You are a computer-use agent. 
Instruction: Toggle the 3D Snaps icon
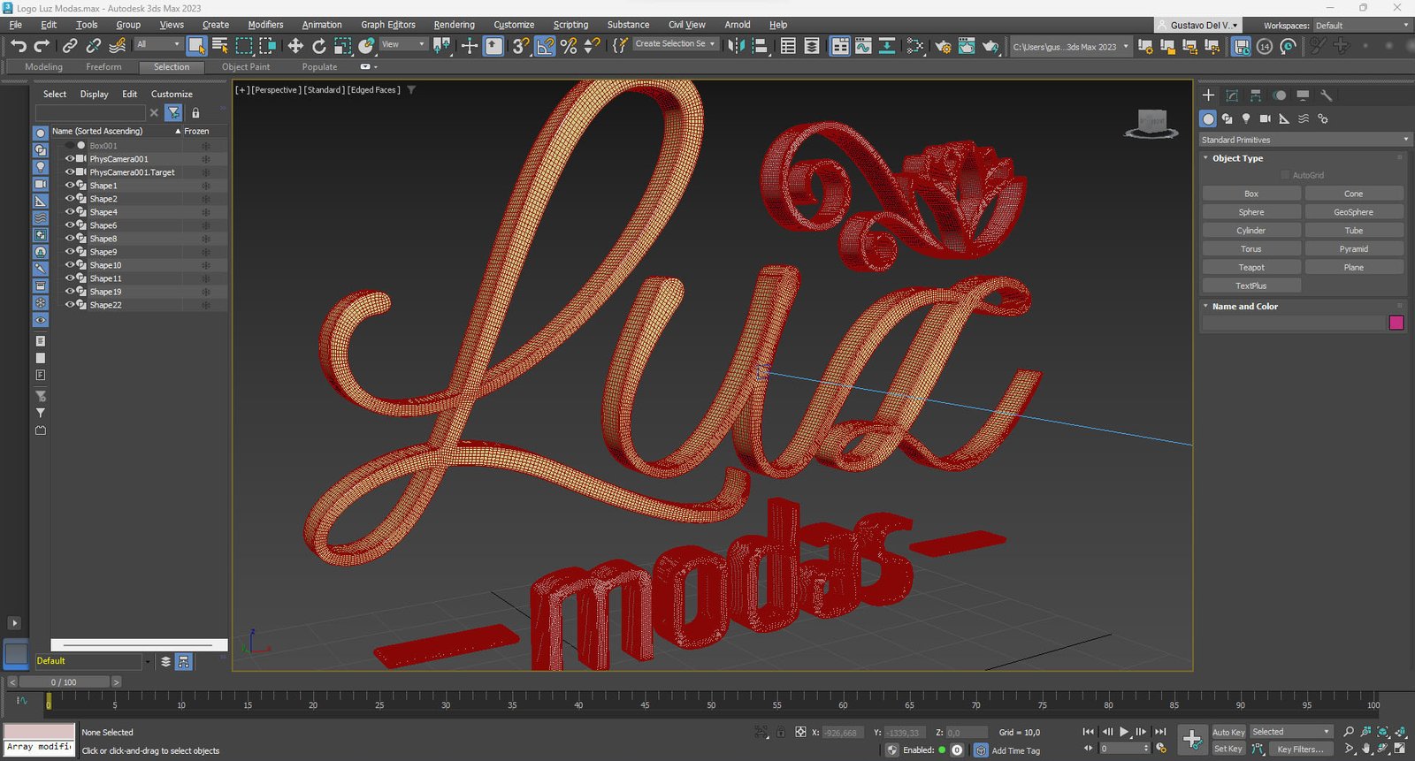coord(521,46)
